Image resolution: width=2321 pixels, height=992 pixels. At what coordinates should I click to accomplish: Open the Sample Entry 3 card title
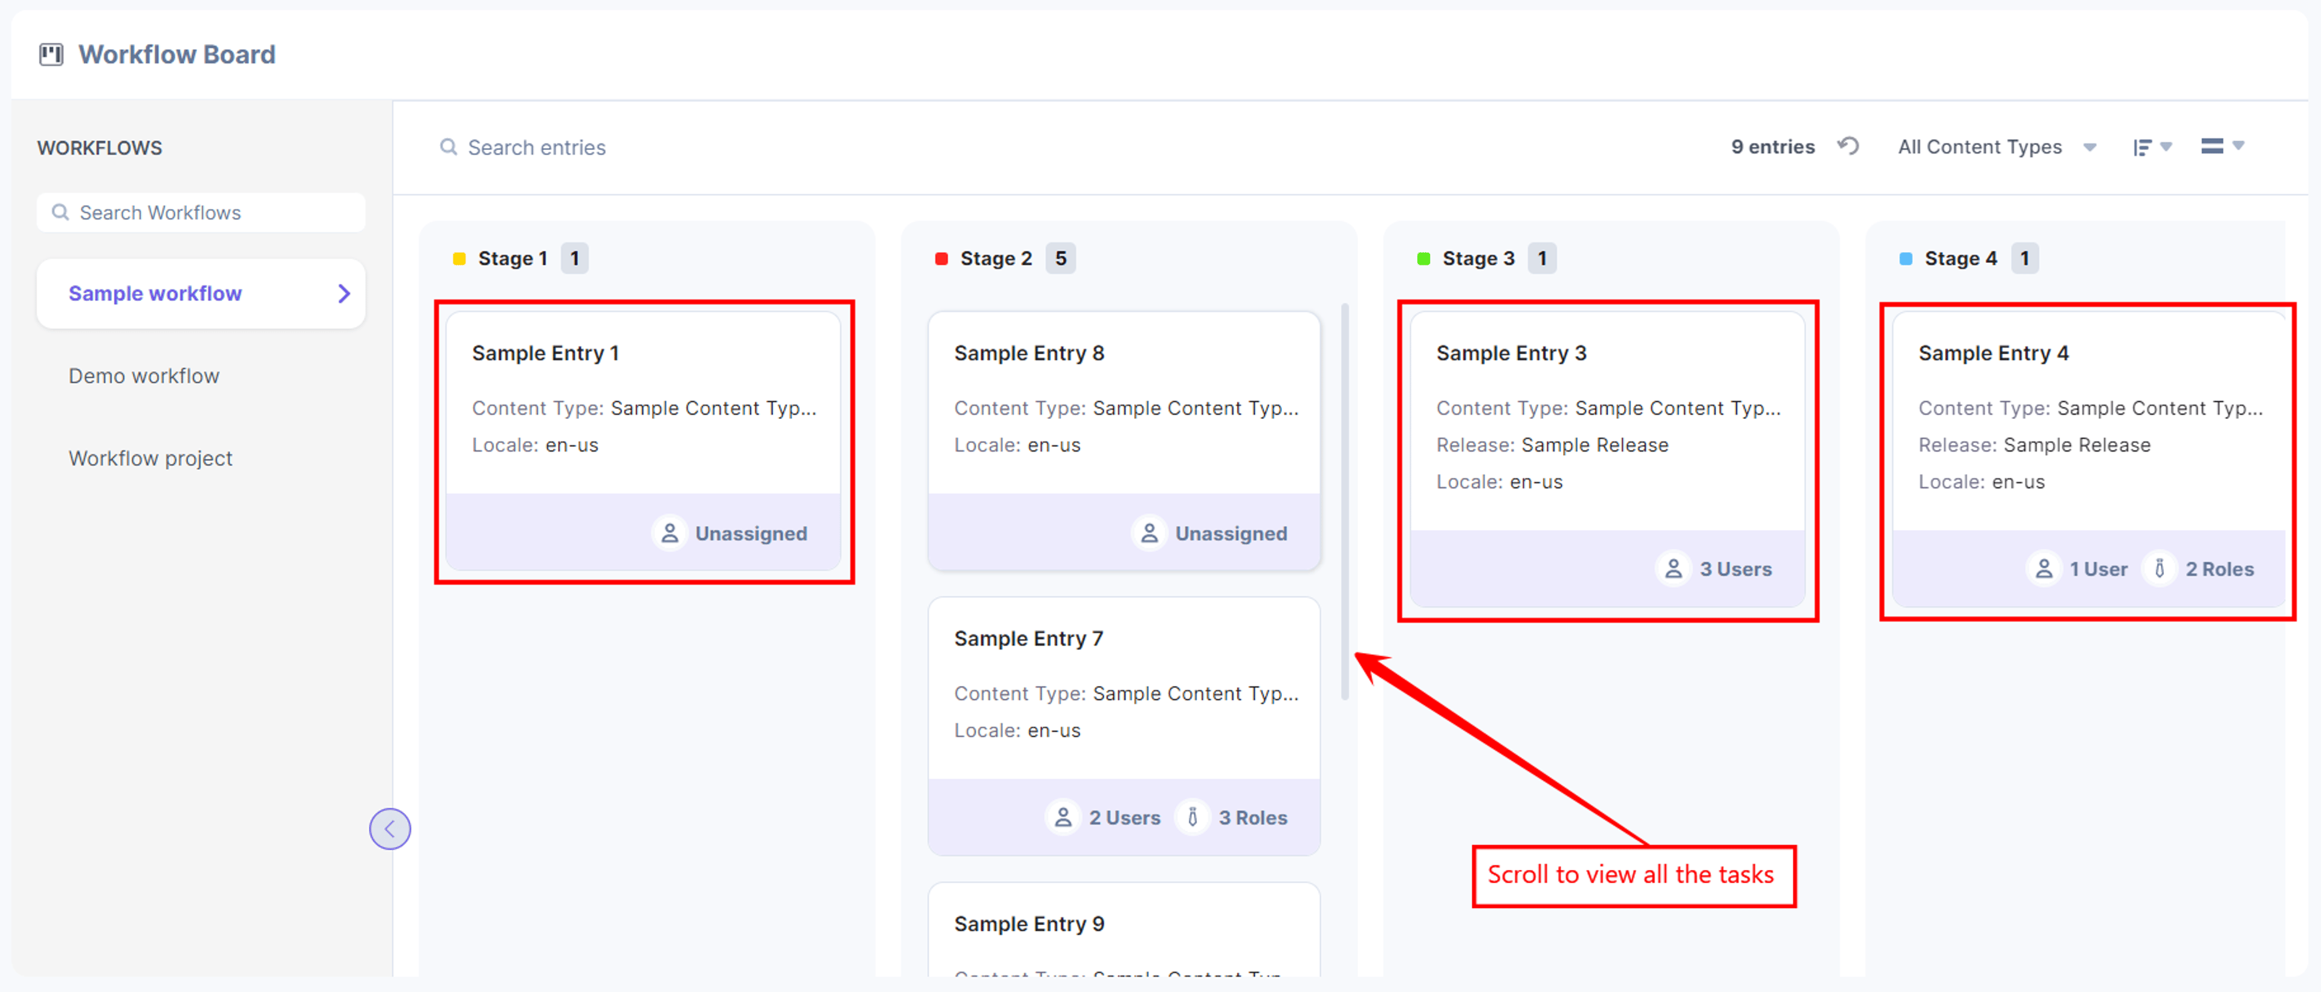point(1511,353)
